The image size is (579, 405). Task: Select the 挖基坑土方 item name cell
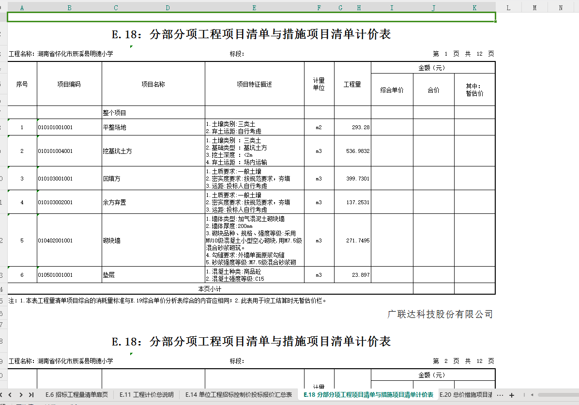click(153, 151)
